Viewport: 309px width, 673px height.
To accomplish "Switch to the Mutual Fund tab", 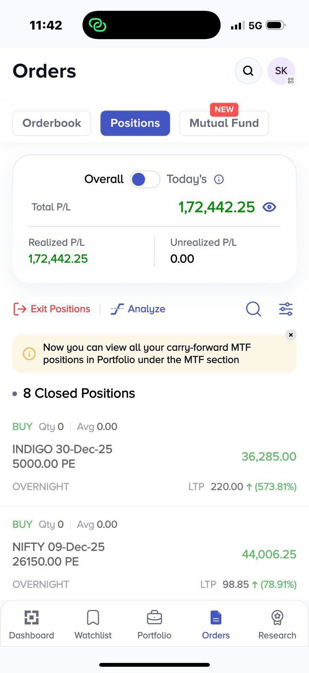I will (x=224, y=123).
